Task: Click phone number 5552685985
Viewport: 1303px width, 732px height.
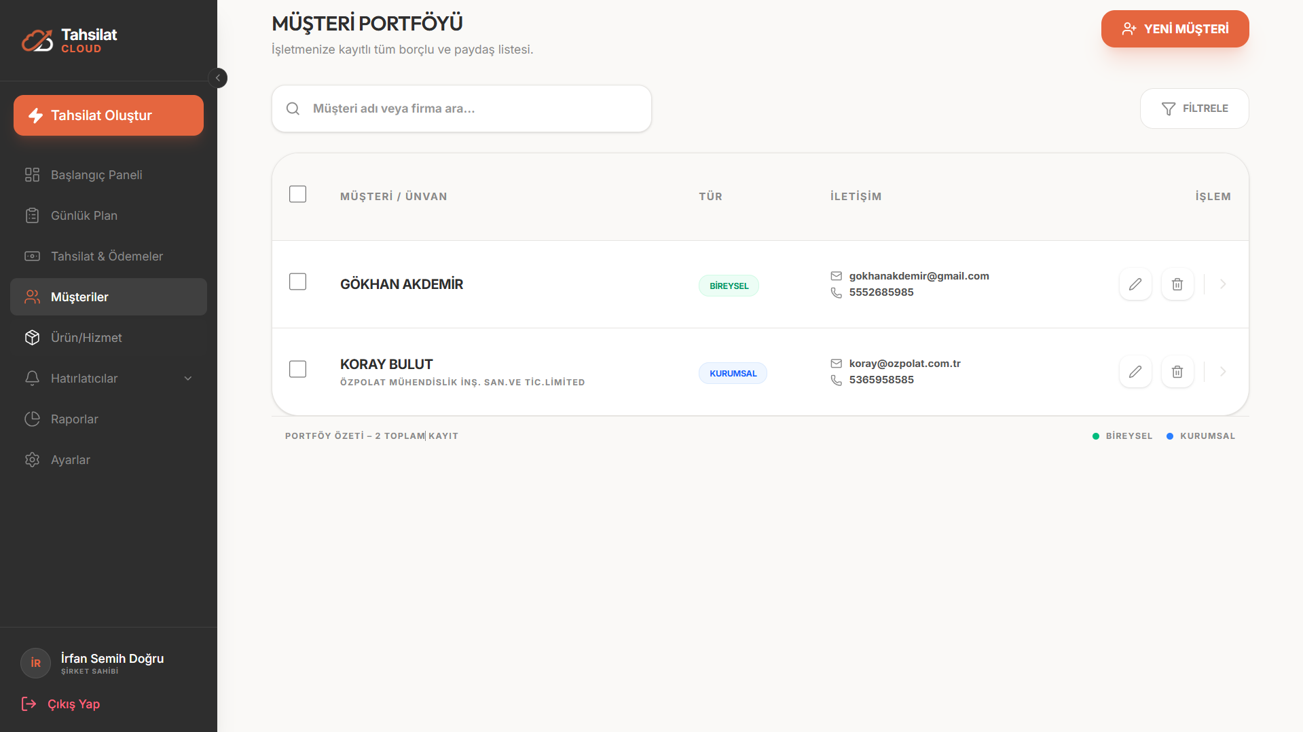Action: pos(881,292)
